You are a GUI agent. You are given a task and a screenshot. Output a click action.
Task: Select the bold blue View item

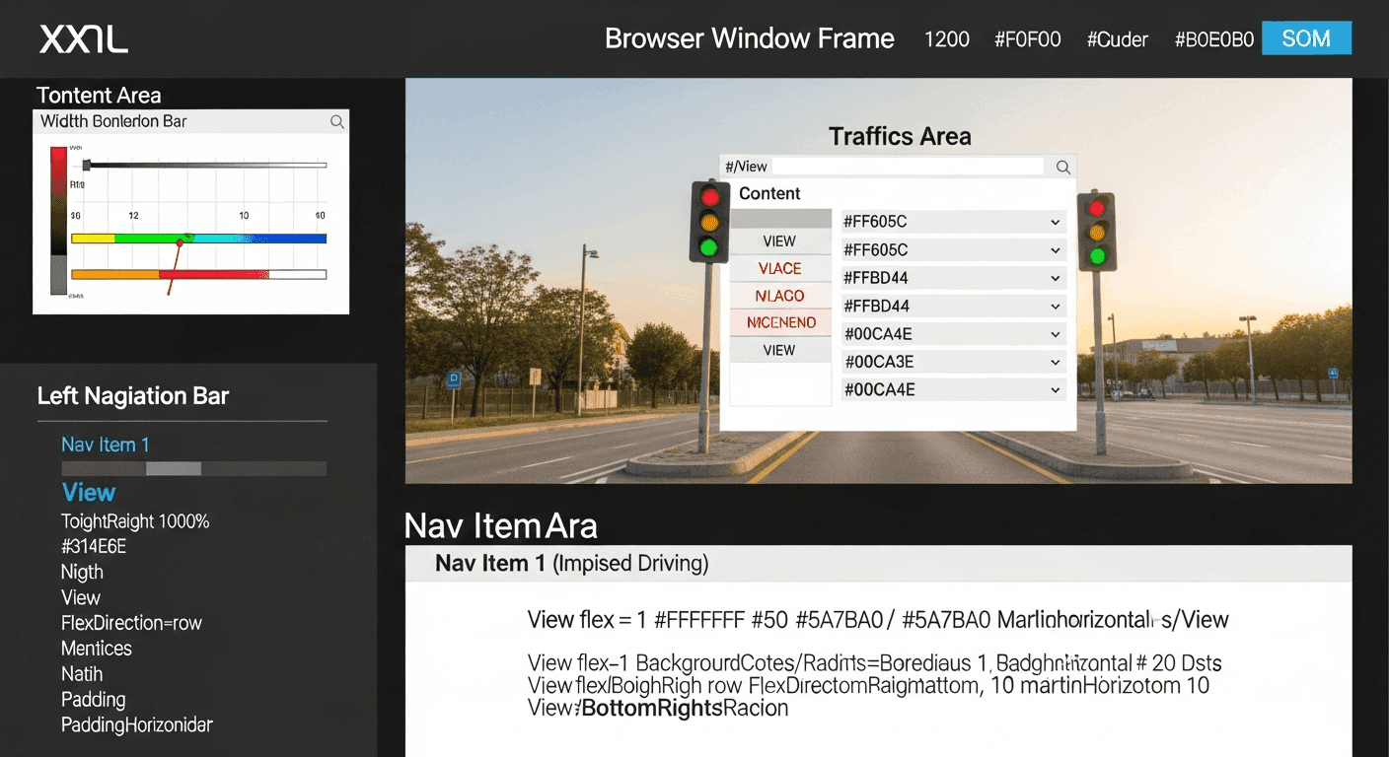(x=89, y=493)
